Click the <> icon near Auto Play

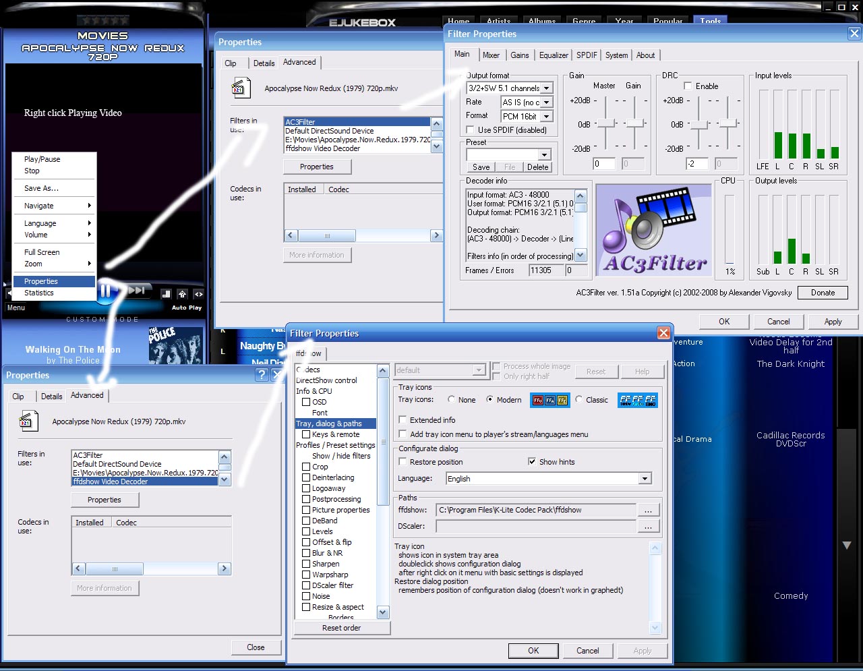click(x=198, y=294)
